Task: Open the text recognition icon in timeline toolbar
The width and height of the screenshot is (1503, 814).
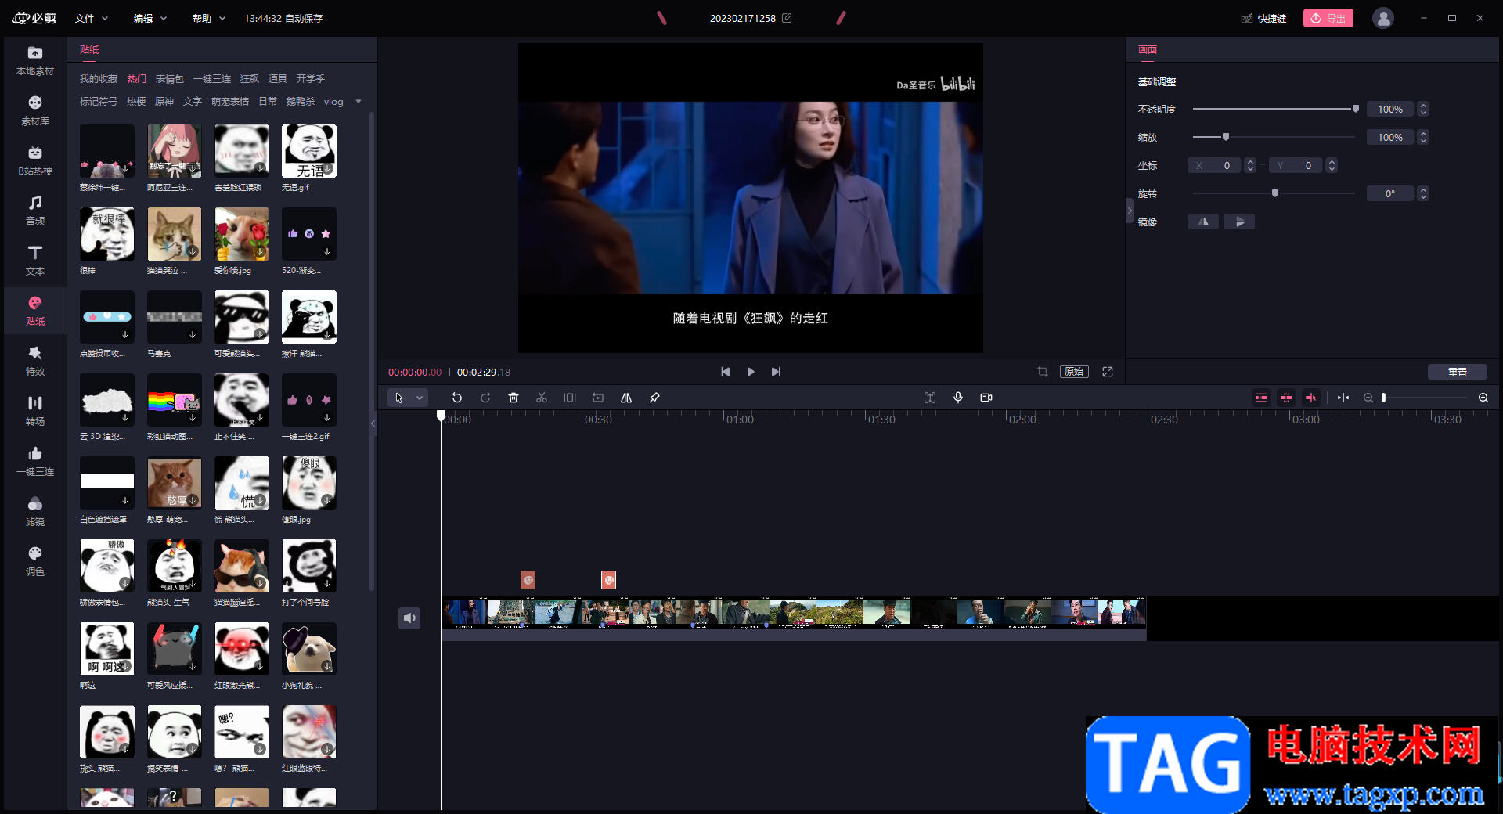Action: click(x=930, y=398)
